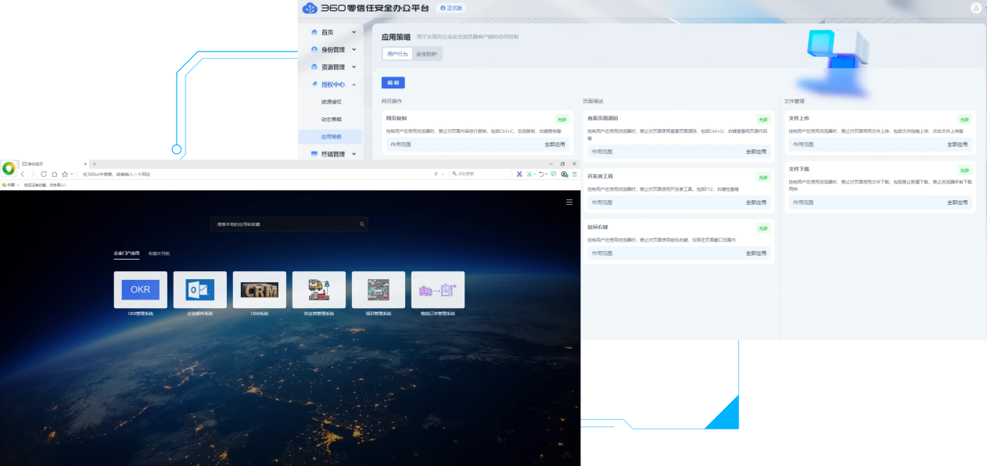Click 收藏 favorites star in bookmarks bar
Image resolution: width=987 pixels, height=466 pixels.
click(x=3, y=185)
